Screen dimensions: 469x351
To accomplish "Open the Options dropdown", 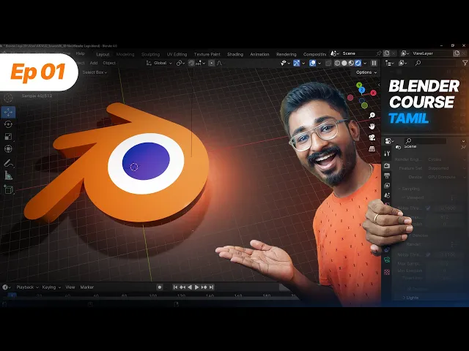I will coord(366,72).
